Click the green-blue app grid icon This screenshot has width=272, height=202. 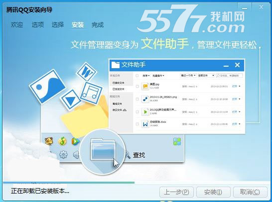tap(177, 141)
